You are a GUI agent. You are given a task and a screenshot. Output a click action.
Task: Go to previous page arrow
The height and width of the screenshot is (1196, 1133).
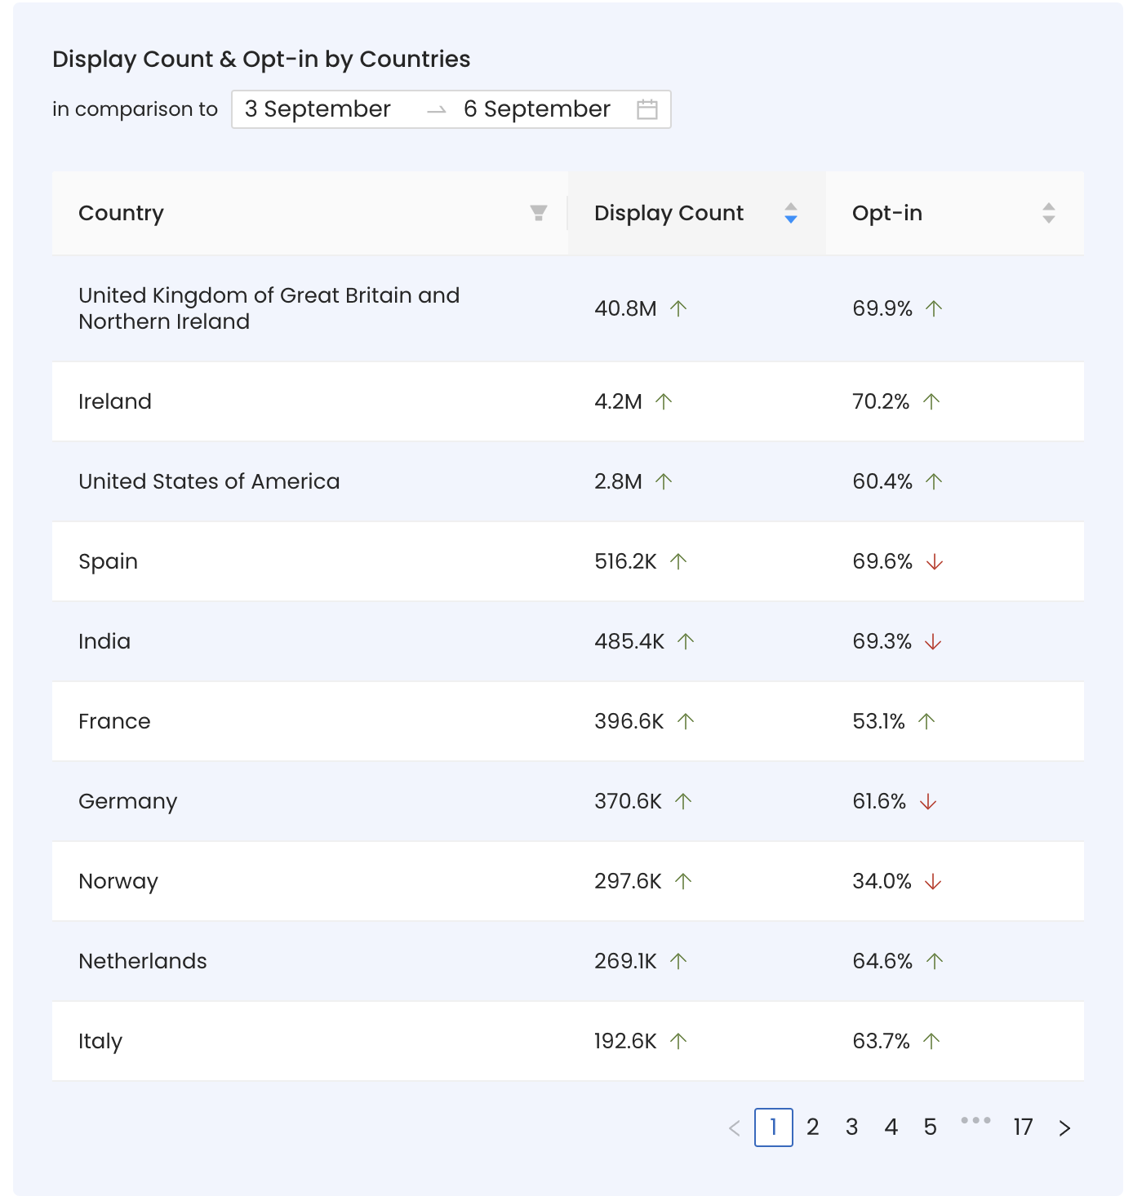click(734, 1127)
